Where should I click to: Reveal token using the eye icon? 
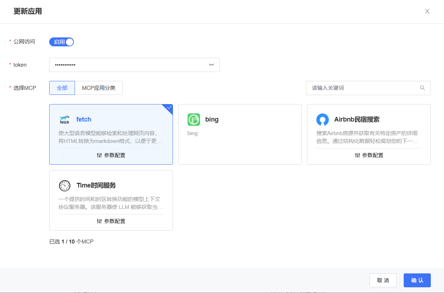point(211,65)
